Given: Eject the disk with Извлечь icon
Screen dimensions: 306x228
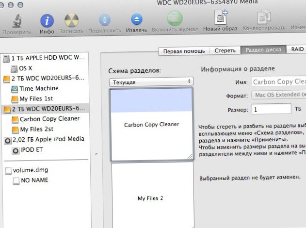Looking at the screenshot, I should (x=137, y=19).
